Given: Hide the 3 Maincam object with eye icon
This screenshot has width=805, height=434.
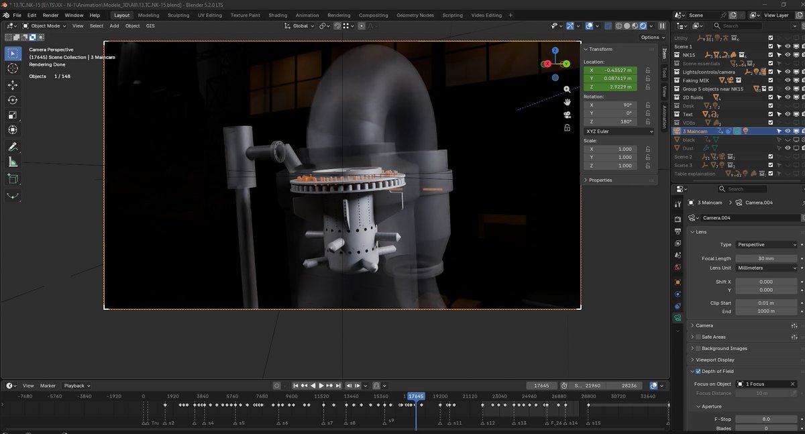Looking at the screenshot, I should click(x=788, y=131).
